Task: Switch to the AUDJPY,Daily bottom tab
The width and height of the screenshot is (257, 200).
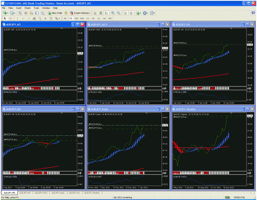Action: pyautogui.click(x=58, y=193)
